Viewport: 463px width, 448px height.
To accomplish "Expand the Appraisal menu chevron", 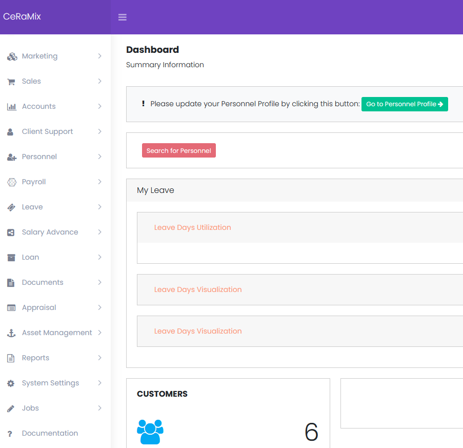I will (100, 307).
